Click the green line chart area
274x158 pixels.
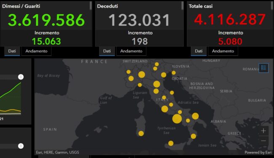tap(11, 98)
